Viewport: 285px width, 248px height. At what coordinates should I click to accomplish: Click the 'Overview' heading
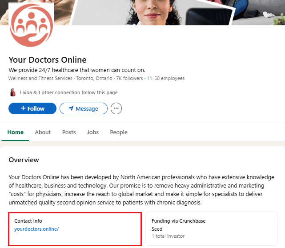pyautogui.click(x=24, y=160)
